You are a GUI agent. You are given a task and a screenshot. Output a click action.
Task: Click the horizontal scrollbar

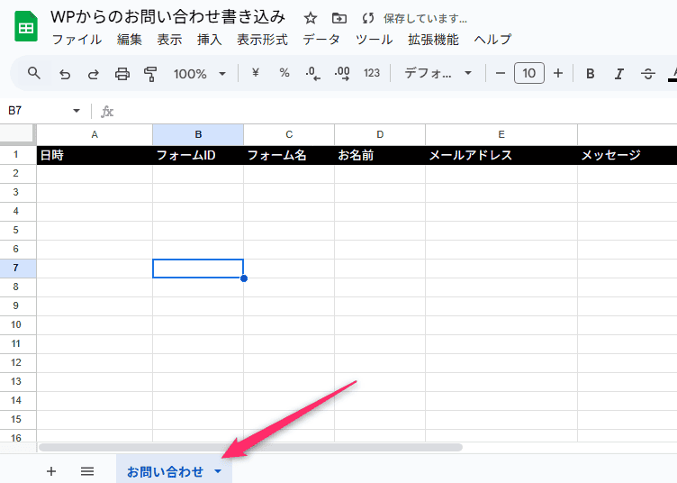[250, 447]
